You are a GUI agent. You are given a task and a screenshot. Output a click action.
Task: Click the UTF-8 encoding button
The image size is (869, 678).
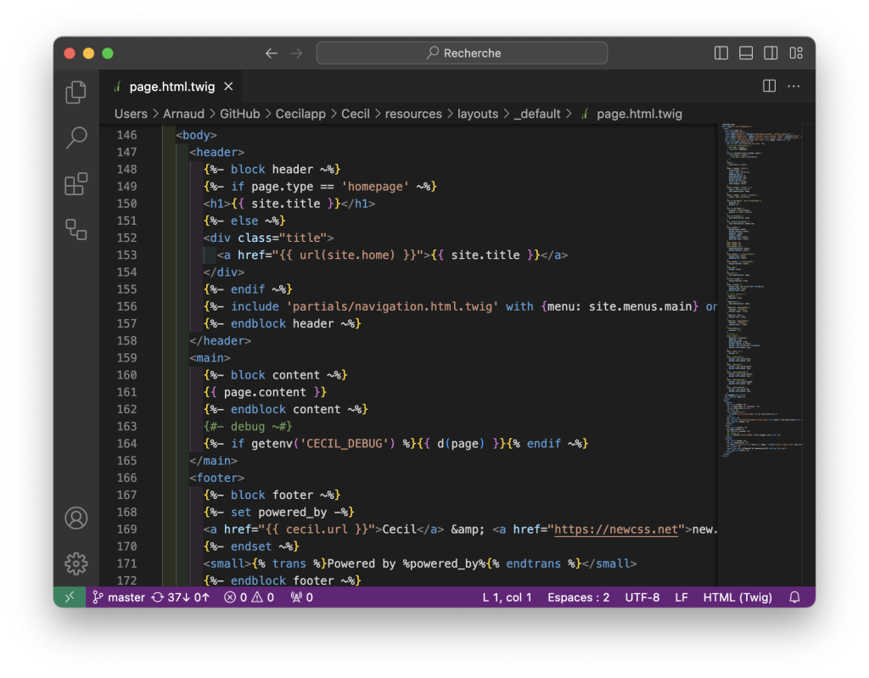pyautogui.click(x=642, y=597)
